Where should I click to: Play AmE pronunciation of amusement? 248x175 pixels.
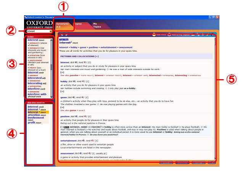pyautogui.click(x=89, y=153)
